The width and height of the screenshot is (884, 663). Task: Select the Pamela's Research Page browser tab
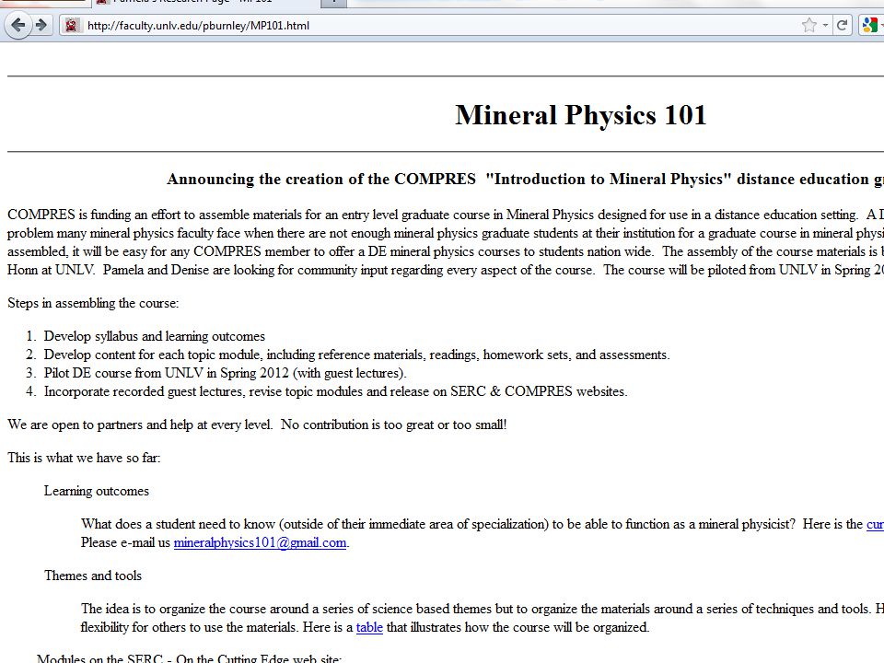(x=204, y=2)
